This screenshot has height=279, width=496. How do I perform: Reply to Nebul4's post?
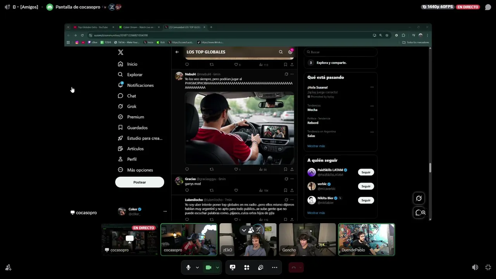[187, 169]
